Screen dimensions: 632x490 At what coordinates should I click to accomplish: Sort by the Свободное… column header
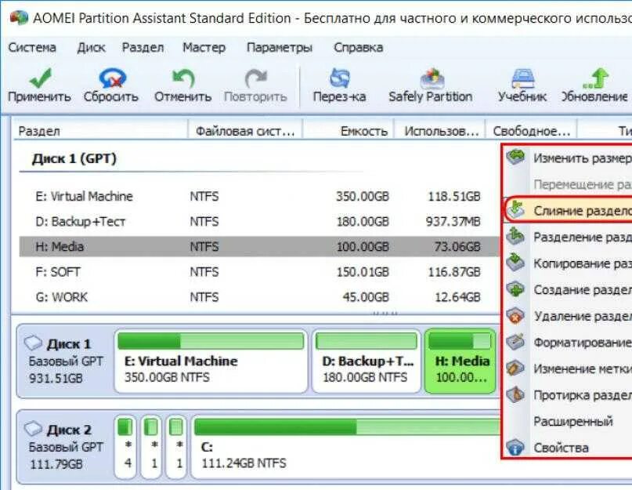click(531, 131)
